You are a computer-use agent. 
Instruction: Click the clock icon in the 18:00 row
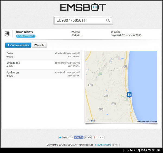point(56,53)
